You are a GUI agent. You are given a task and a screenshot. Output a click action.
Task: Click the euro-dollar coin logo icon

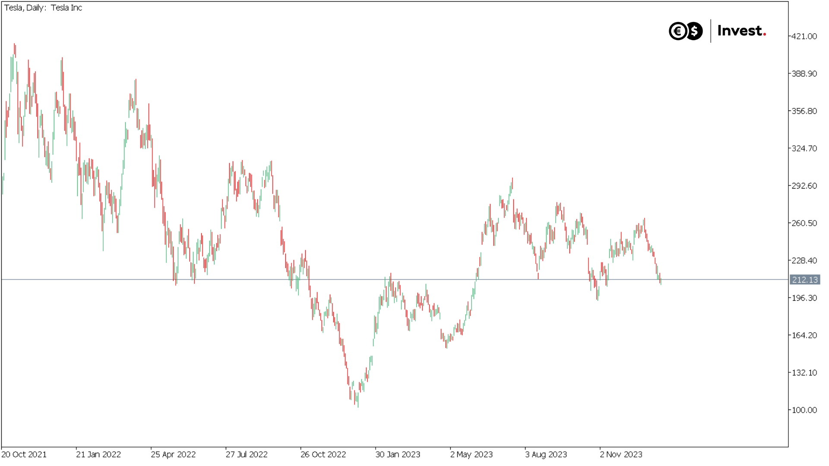pyautogui.click(x=686, y=31)
